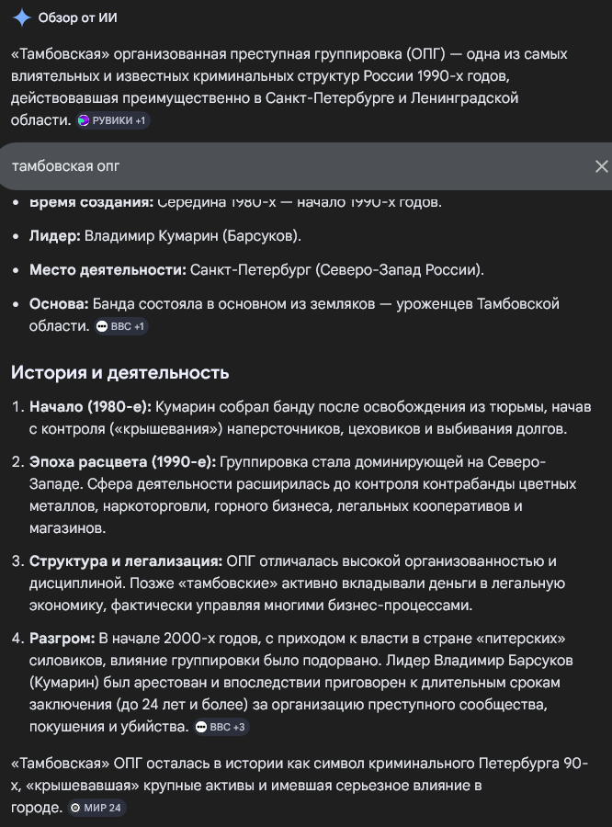The image size is (612, 827).
Task: Focus the 'тамбовская опг' search field
Action: (294, 166)
